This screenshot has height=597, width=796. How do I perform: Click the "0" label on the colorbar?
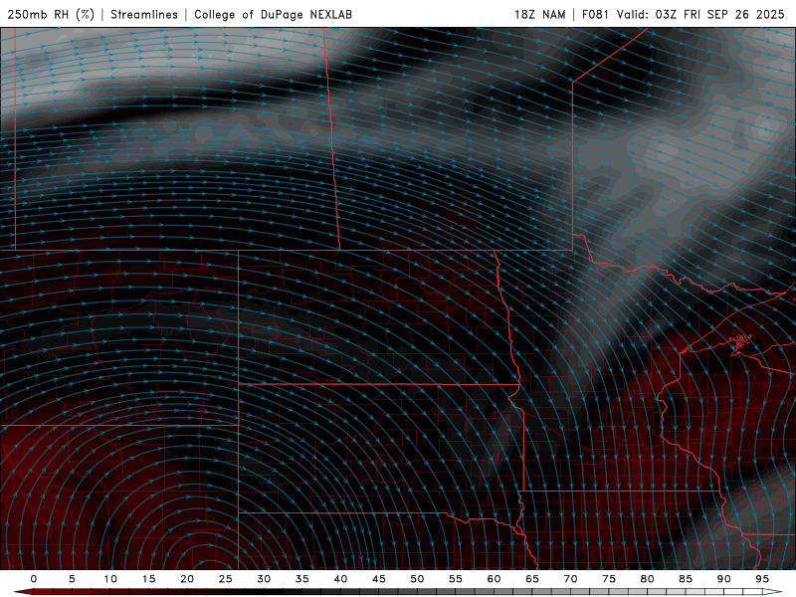(x=34, y=579)
